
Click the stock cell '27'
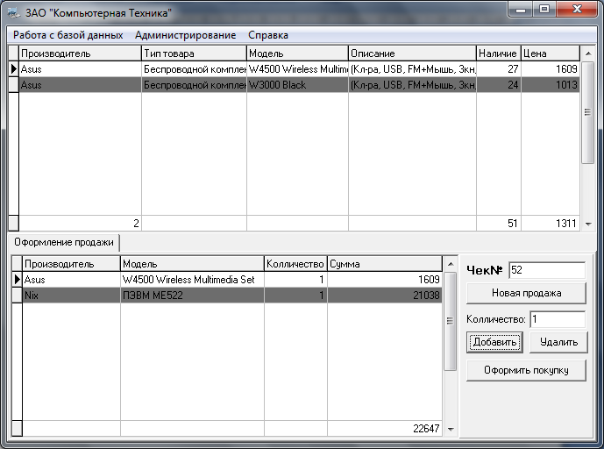(x=499, y=69)
